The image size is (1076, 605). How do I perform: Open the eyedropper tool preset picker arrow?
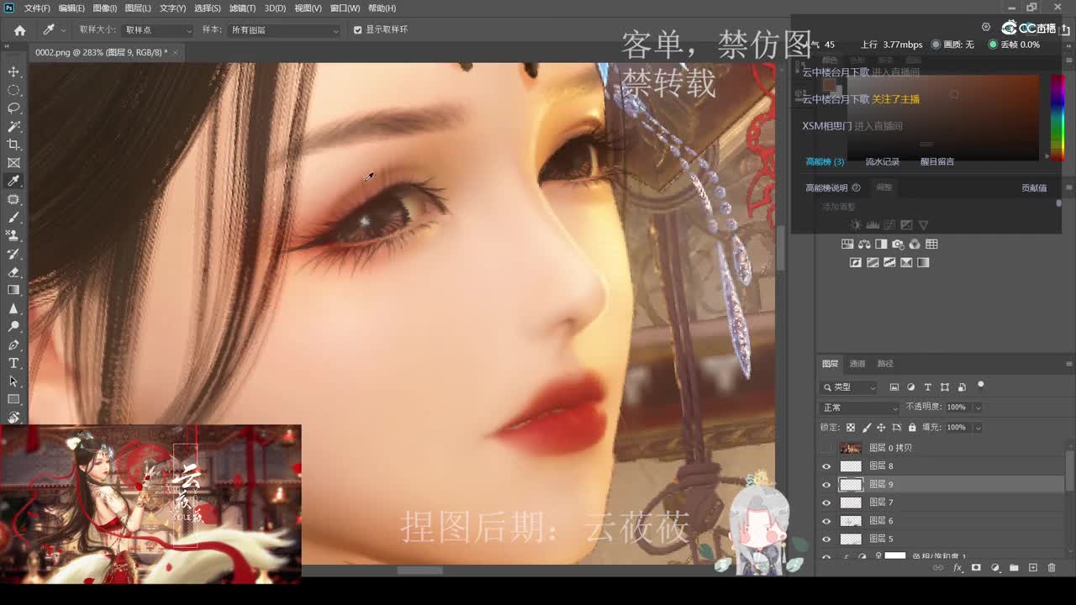(x=63, y=30)
